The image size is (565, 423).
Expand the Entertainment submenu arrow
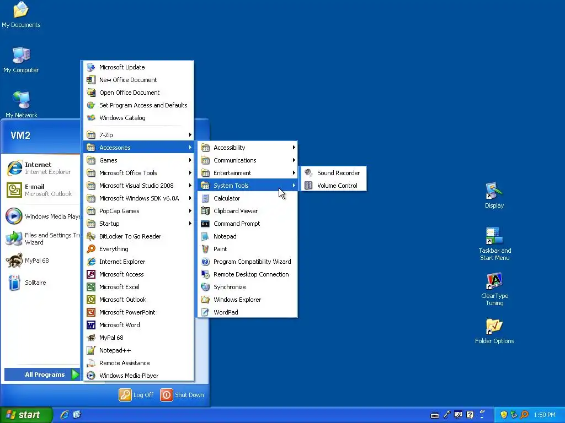coord(294,173)
